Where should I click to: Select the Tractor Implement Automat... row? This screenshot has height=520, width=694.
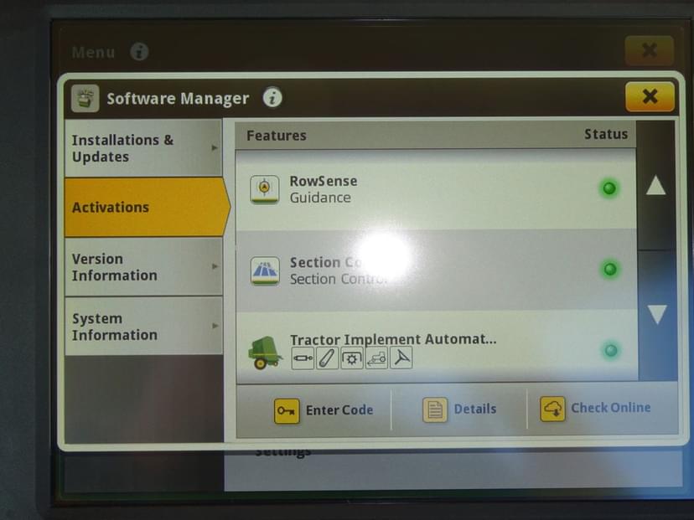(437, 347)
